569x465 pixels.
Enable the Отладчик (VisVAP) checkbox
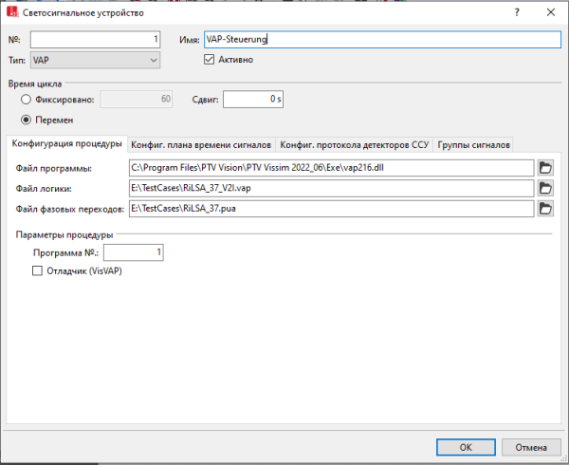point(39,270)
